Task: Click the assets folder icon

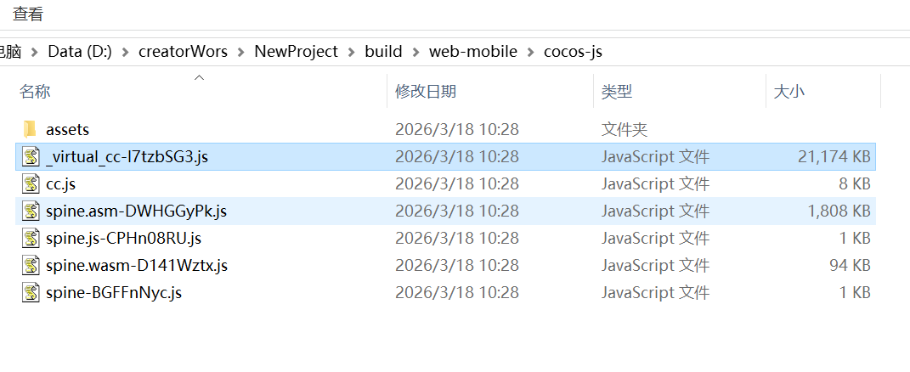Action: (31, 129)
